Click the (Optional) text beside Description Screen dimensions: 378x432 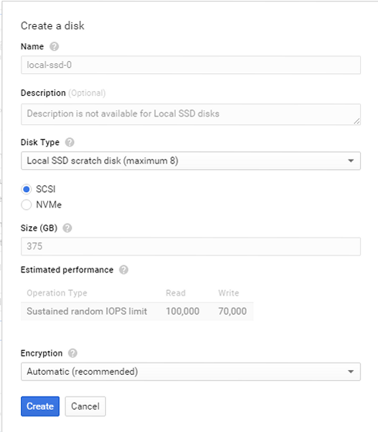tap(86, 93)
